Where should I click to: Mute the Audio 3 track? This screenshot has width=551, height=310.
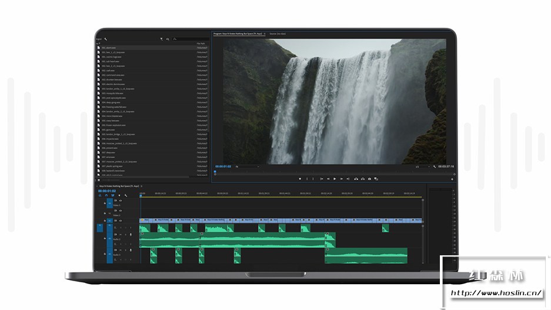coord(121,250)
